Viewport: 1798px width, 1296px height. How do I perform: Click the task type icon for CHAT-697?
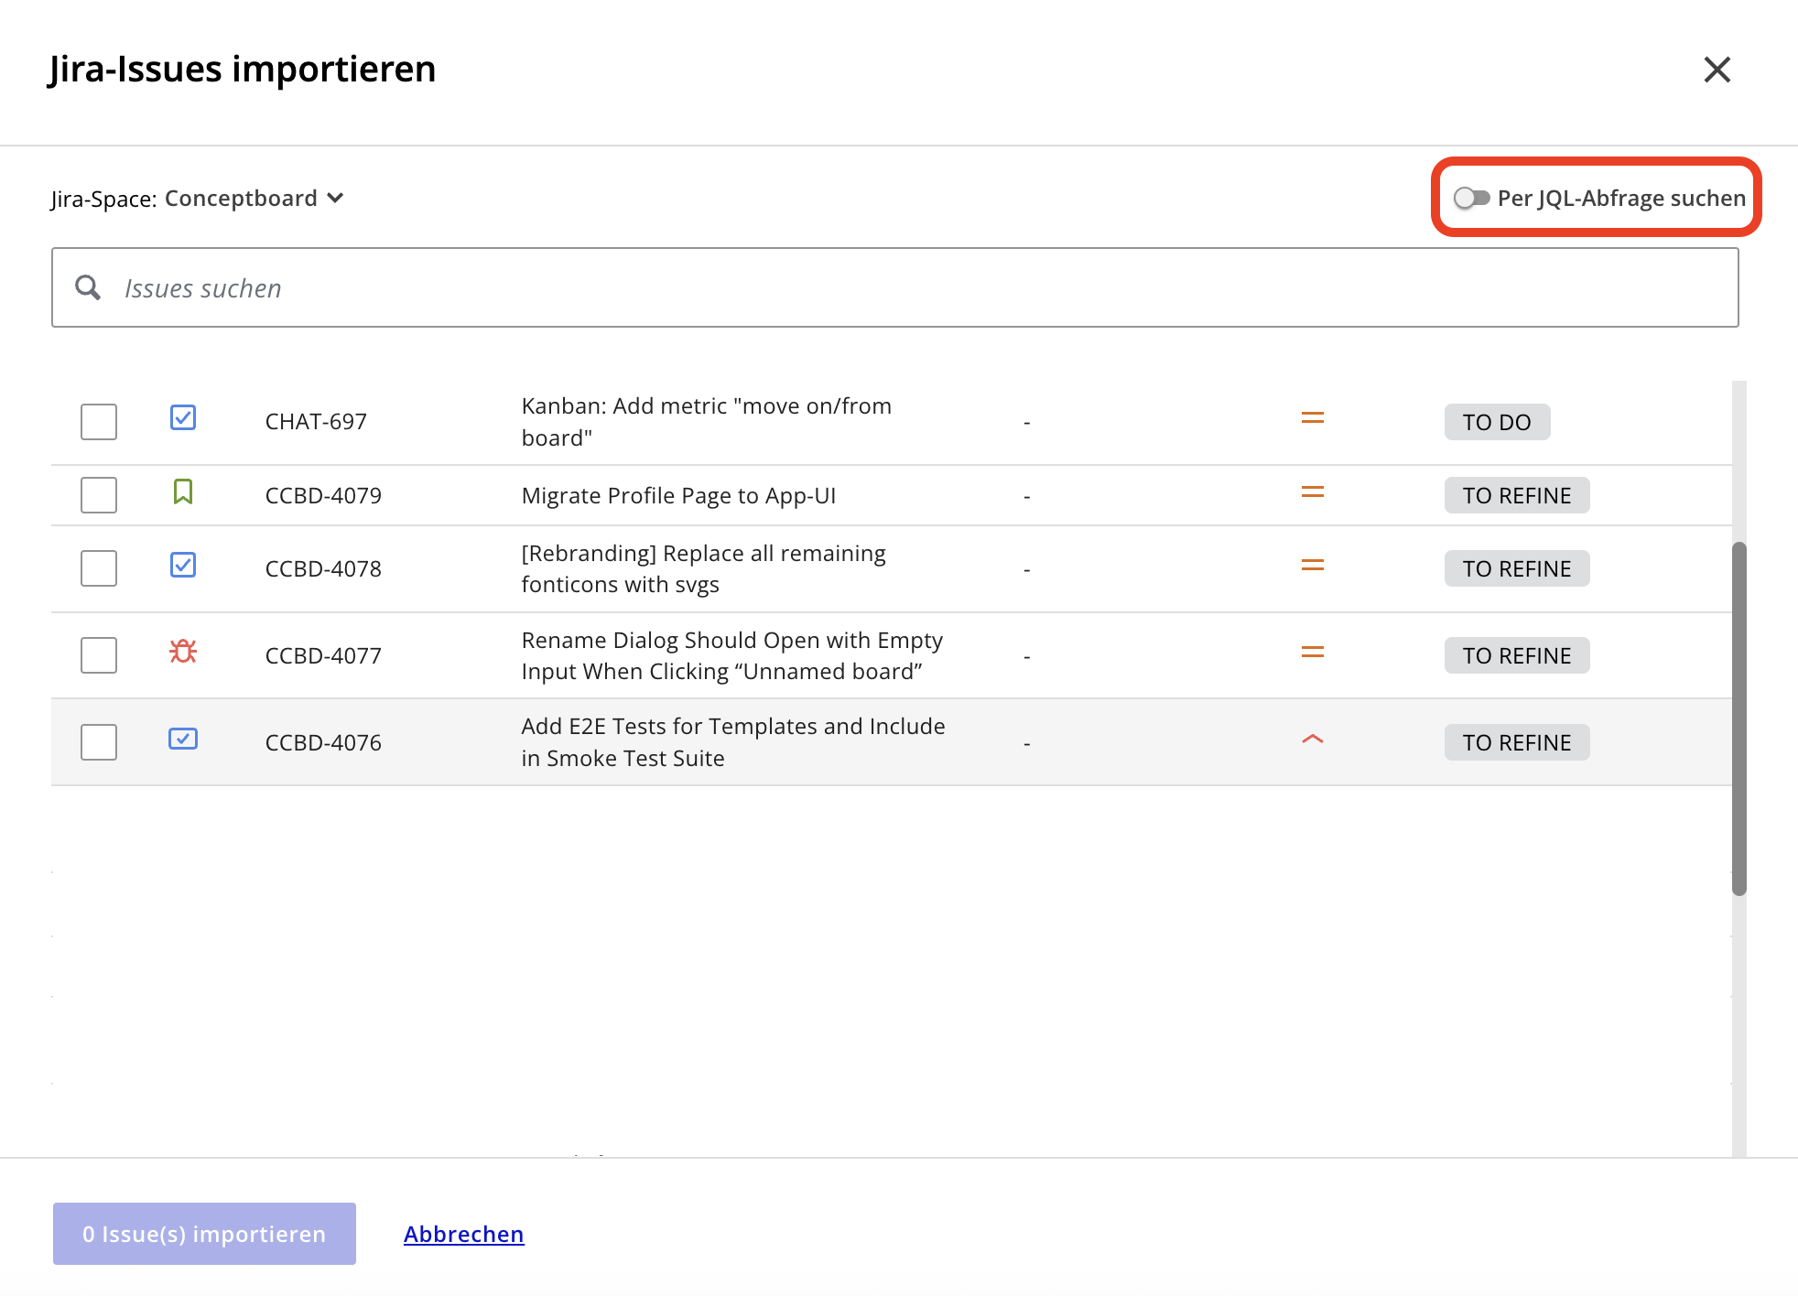point(183,418)
